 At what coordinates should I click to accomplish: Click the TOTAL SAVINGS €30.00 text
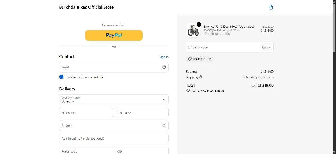pos(207,91)
